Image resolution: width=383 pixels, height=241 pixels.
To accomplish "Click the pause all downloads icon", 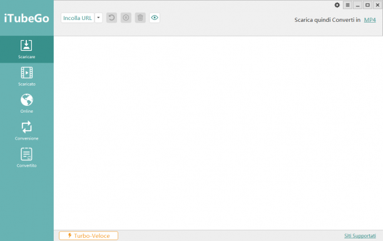I will pyautogui.click(x=126, y=18).
